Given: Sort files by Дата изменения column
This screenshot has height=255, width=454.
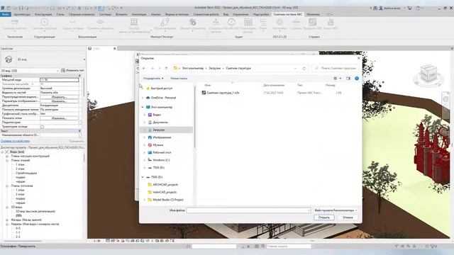Looking at the screenshot, I should [274, 85].
